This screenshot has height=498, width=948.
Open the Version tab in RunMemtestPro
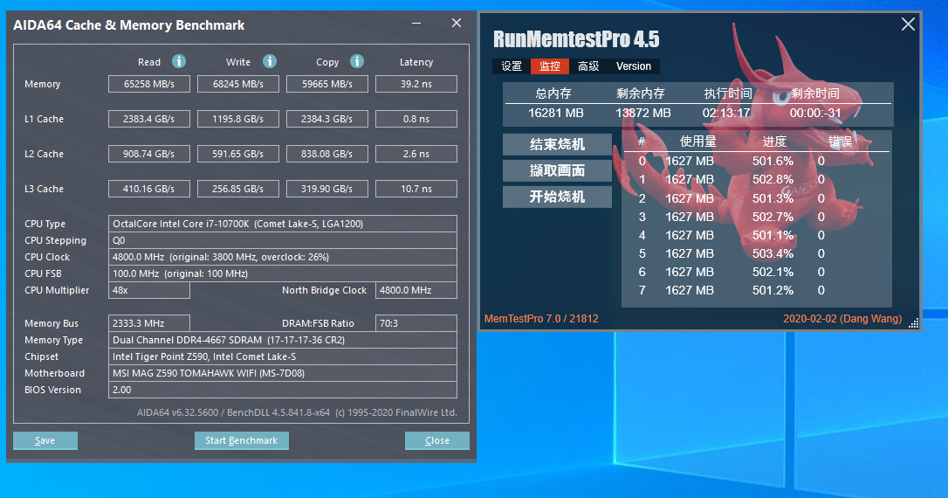coord(634,66)
